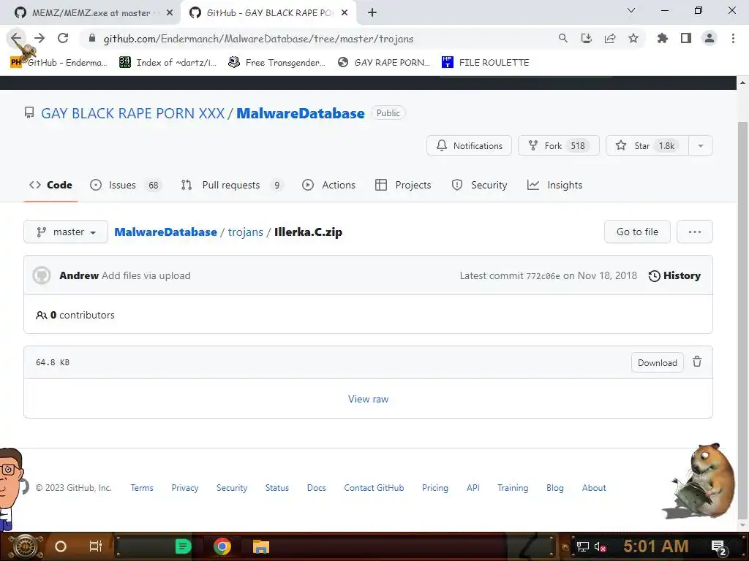
Task: Select the Code repository tab
Action: [x=50, y=185]
